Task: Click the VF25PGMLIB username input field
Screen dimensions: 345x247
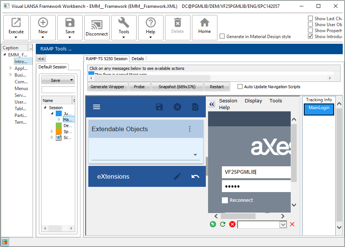Action: pos(256,172)
